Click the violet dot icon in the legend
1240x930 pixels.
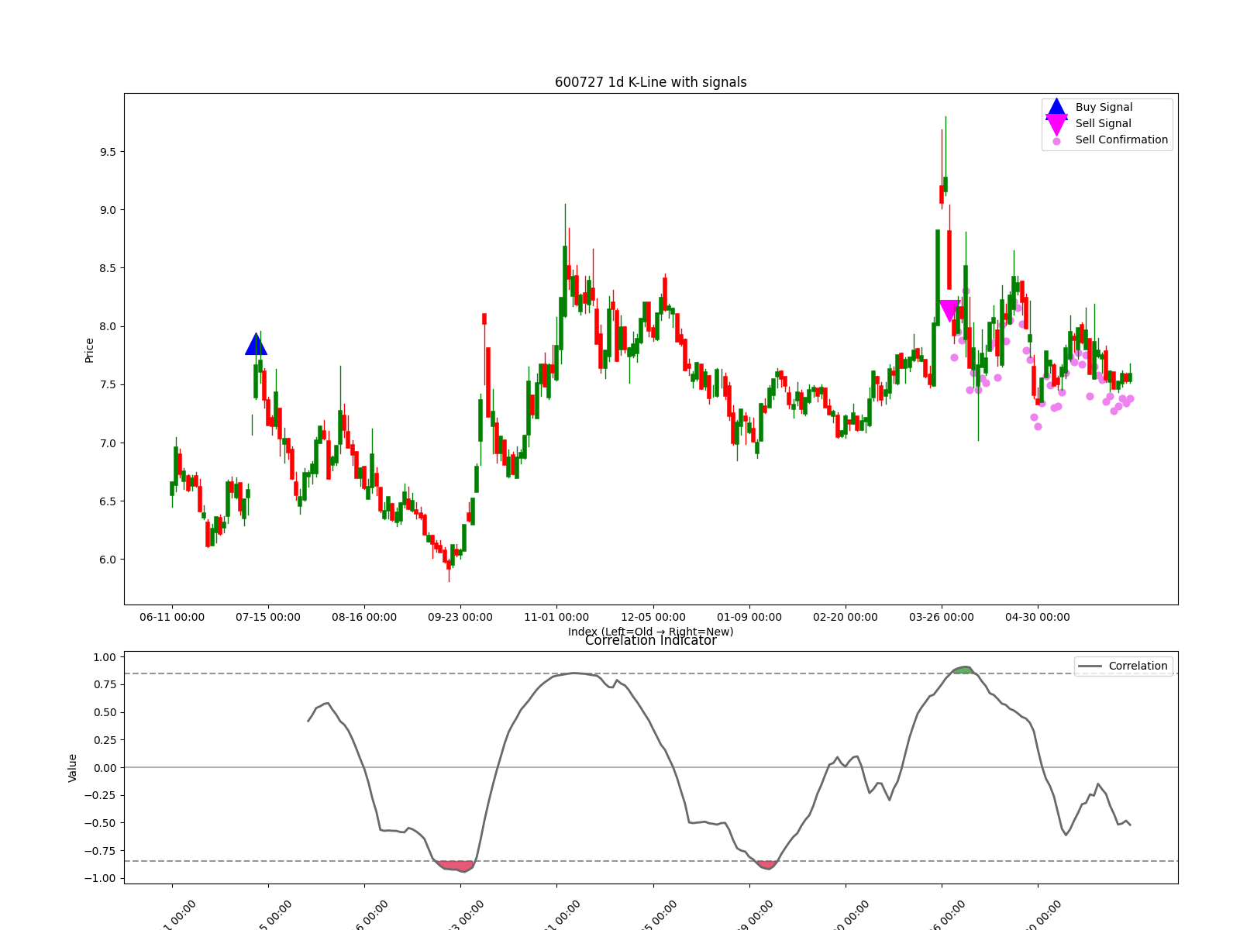coord(1056,141)
